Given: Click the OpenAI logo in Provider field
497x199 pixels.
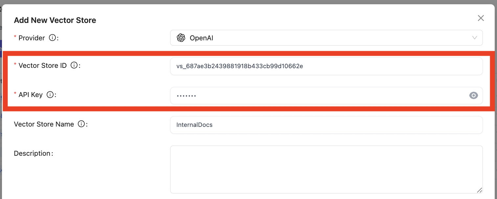Looking at the screenshot, I should tap(181, 38).
